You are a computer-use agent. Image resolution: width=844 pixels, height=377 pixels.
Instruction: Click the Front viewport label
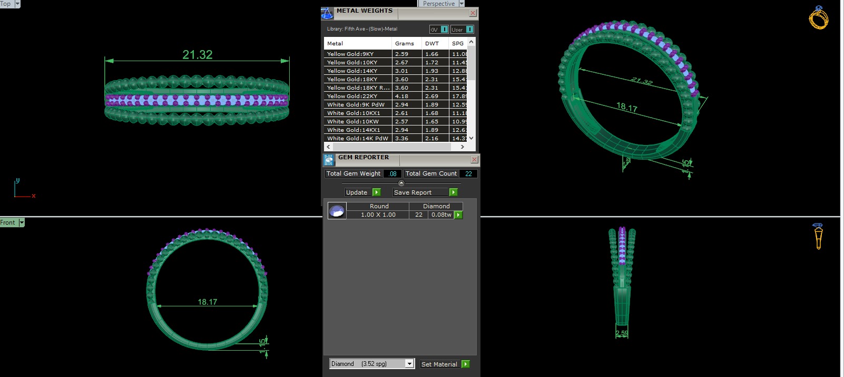(8, 223)
